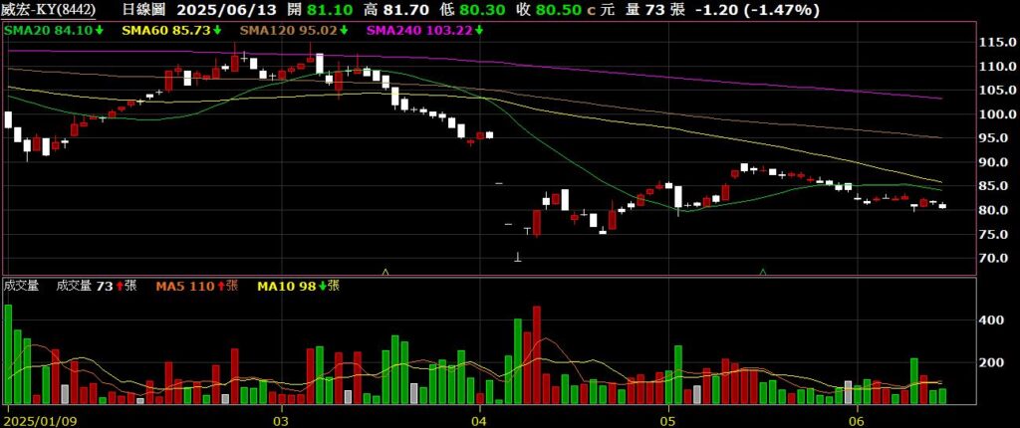Click the SMA60 85.73 indicator label
The width and height of the screenshot is (1020, 428).
171,29
